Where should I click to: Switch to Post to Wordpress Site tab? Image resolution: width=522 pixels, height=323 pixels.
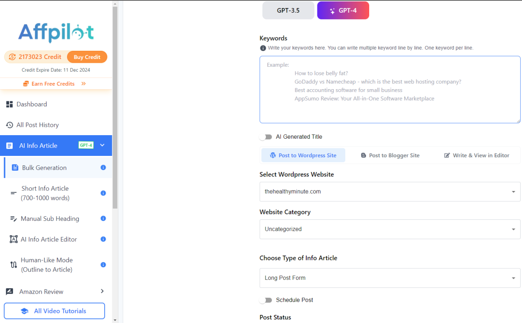click(x=303, y=155)
